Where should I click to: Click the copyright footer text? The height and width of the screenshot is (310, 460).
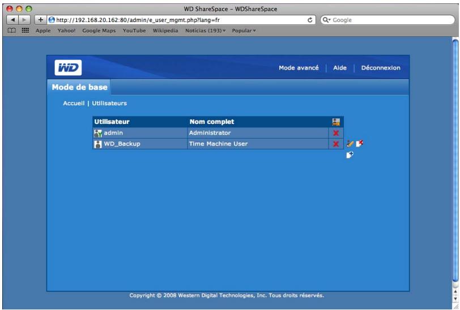pos(227,295)
